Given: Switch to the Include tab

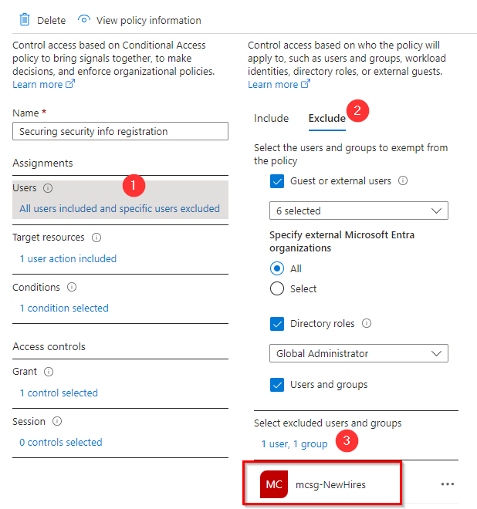Looking at the screenshot, I should (271, 119).
